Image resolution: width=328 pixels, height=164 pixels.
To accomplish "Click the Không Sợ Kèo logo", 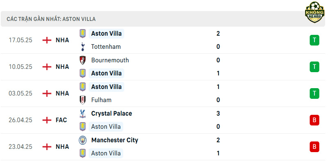I will tap(314, 12).
